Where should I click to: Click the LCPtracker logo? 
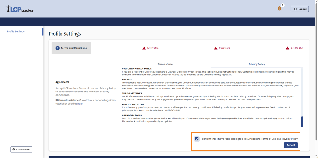tap(20, 9)
